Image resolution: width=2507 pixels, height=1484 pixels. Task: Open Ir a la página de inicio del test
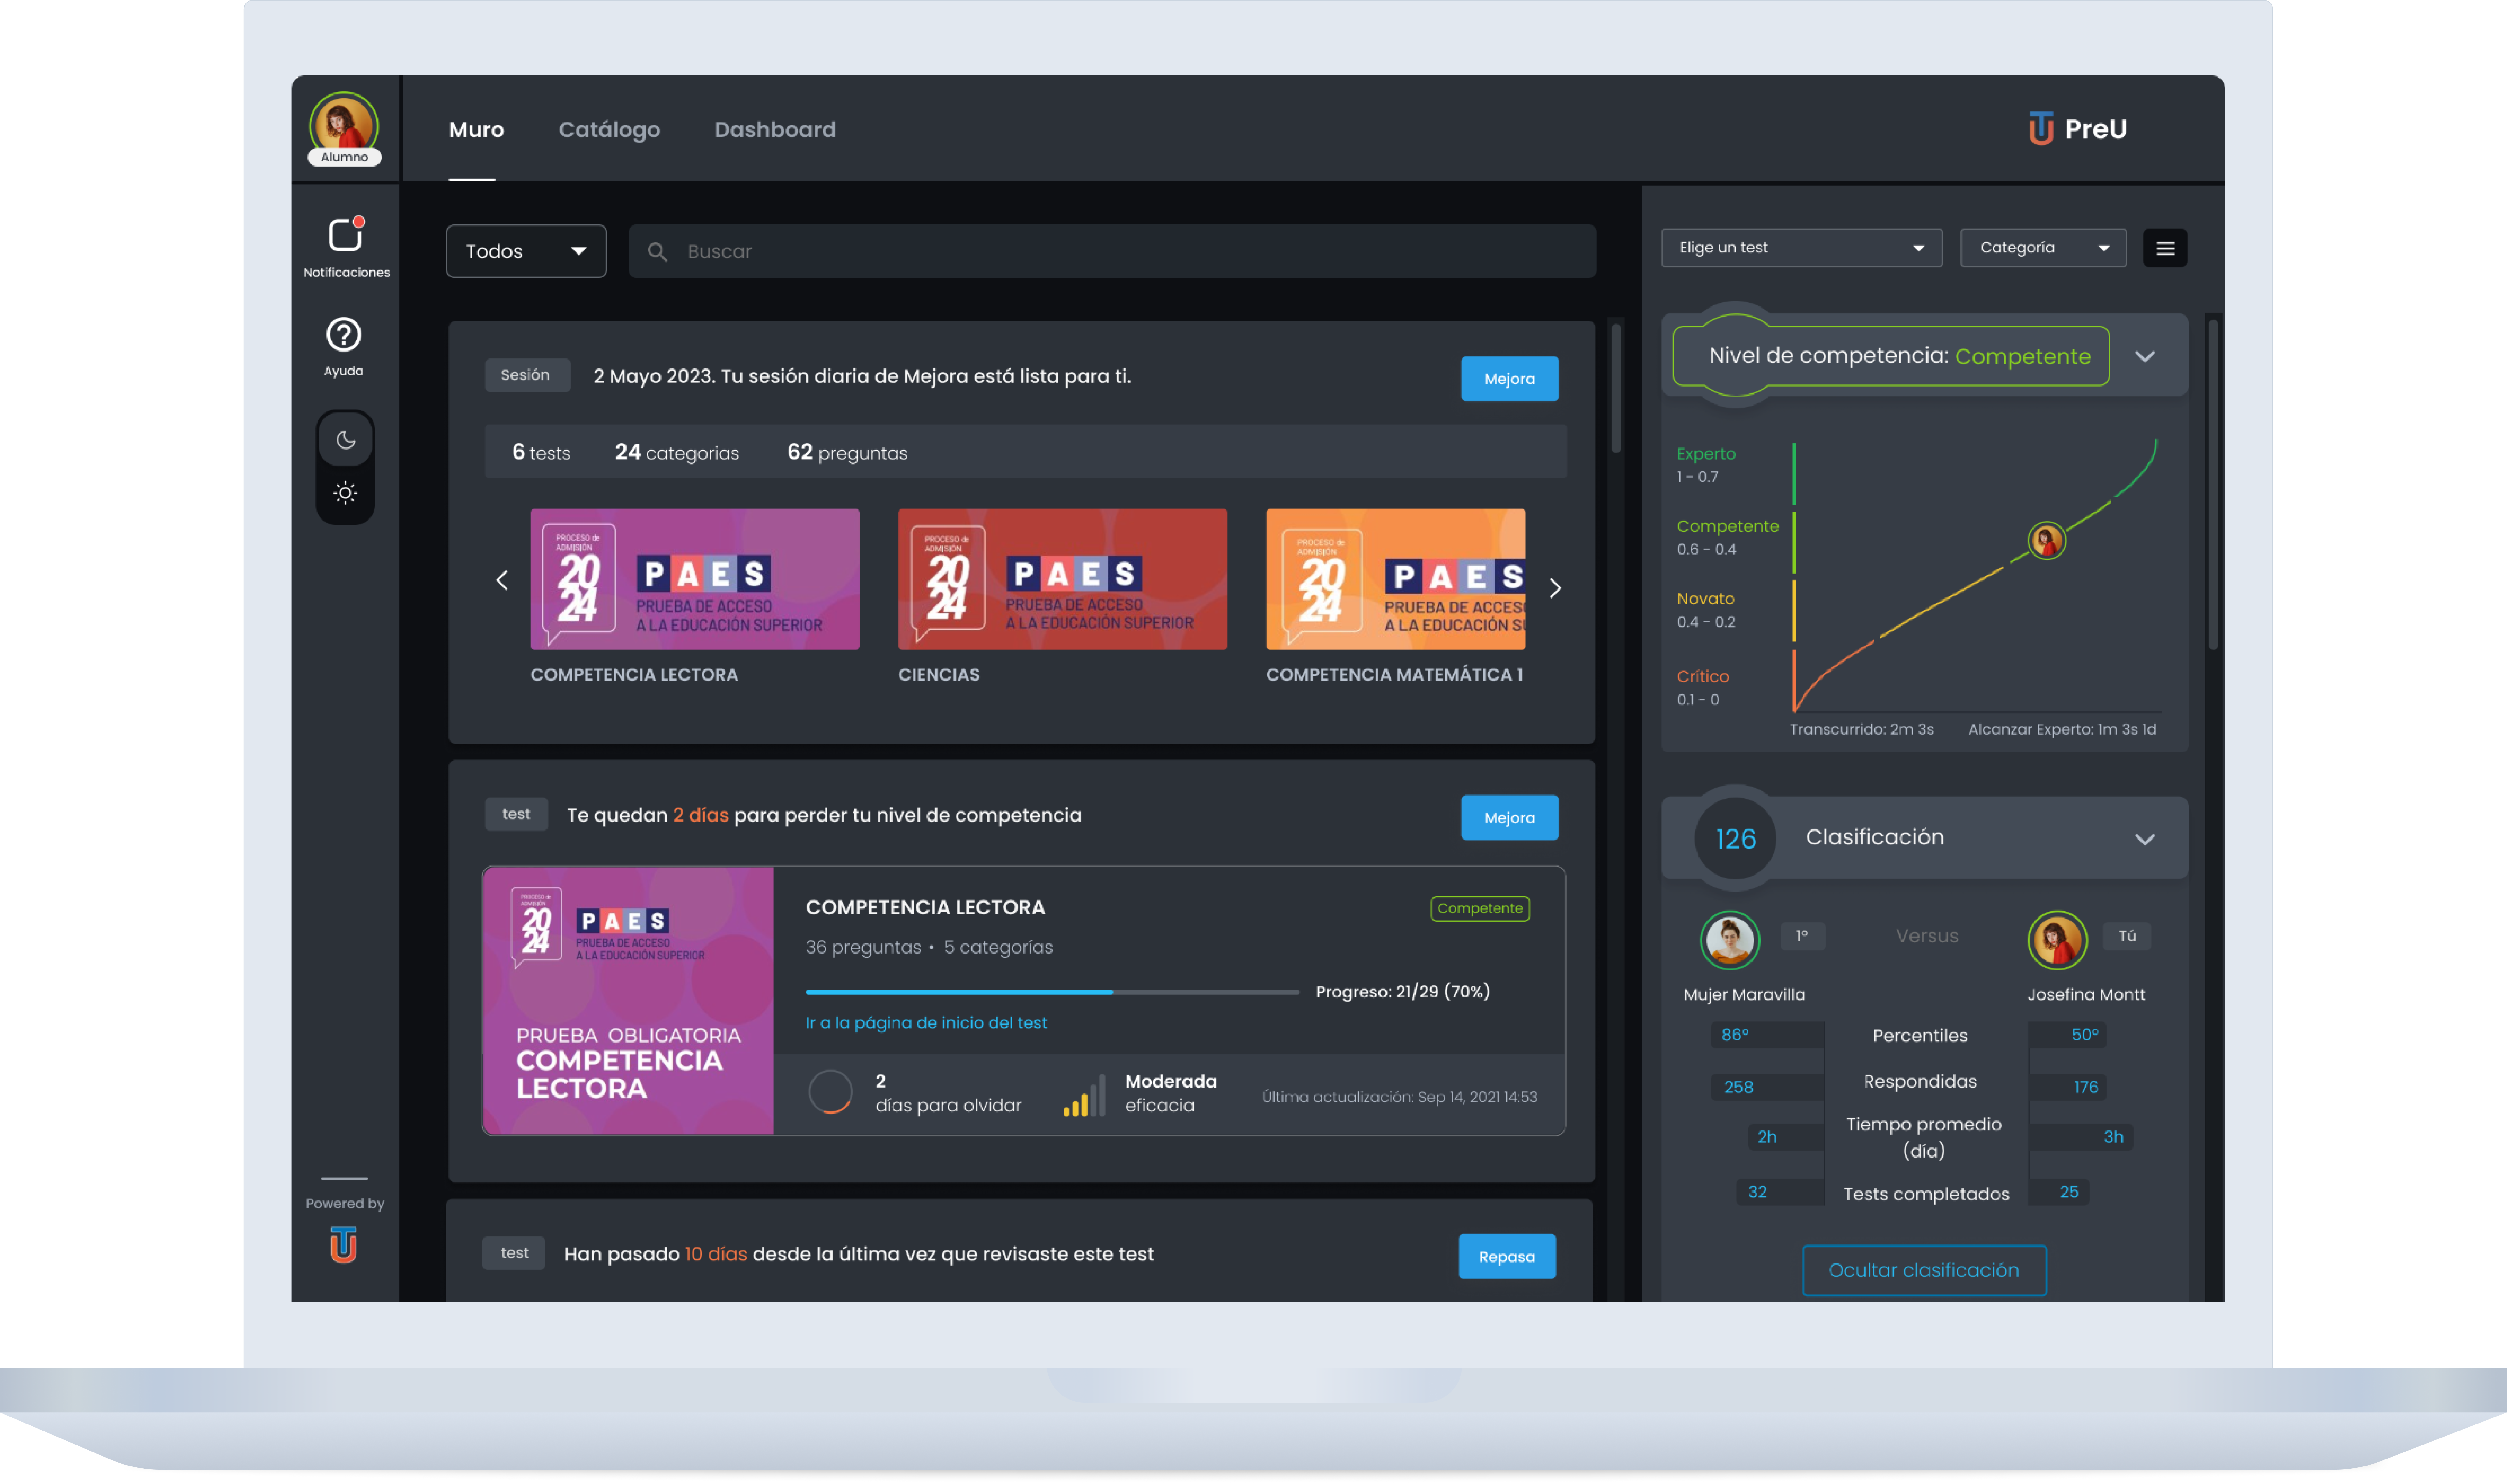pos(926,1023)
